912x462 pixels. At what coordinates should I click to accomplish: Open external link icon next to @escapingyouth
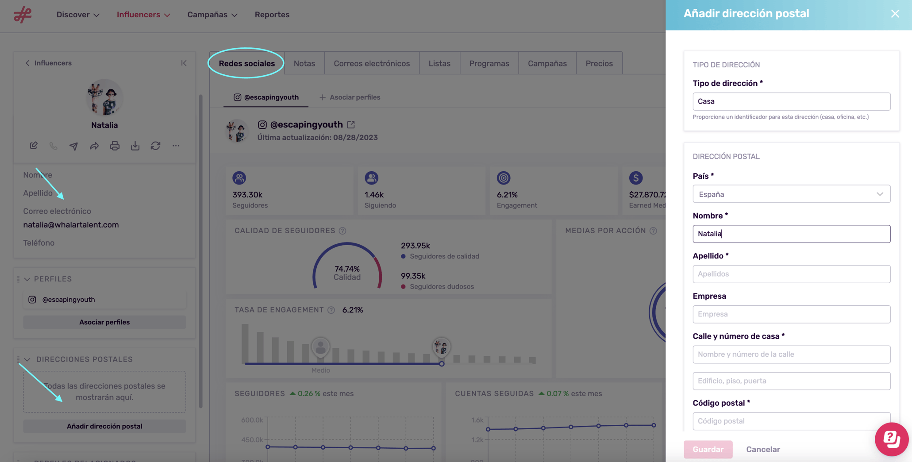351,124
